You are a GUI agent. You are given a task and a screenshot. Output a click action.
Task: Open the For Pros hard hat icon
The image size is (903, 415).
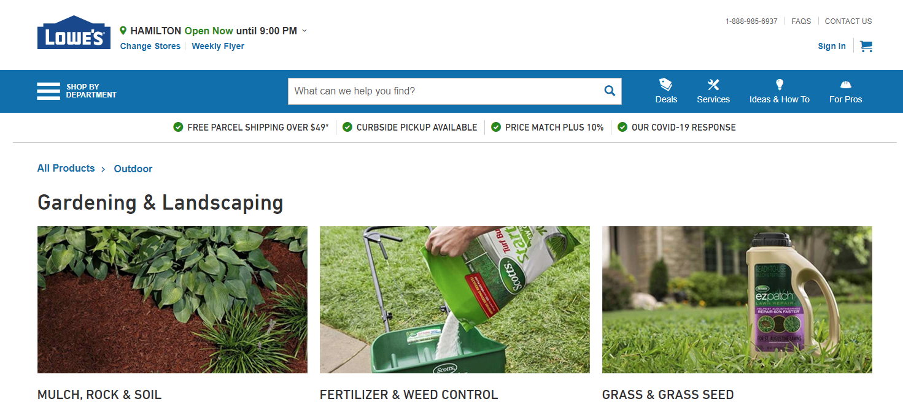(846, 85)
